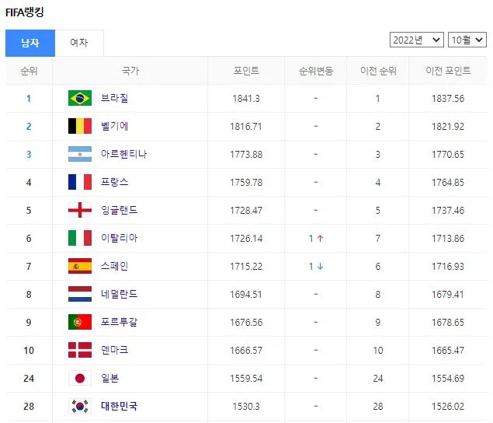493x423 pixels.
Task: Click the Spain flag icon
Action: (x=80, y=266)
